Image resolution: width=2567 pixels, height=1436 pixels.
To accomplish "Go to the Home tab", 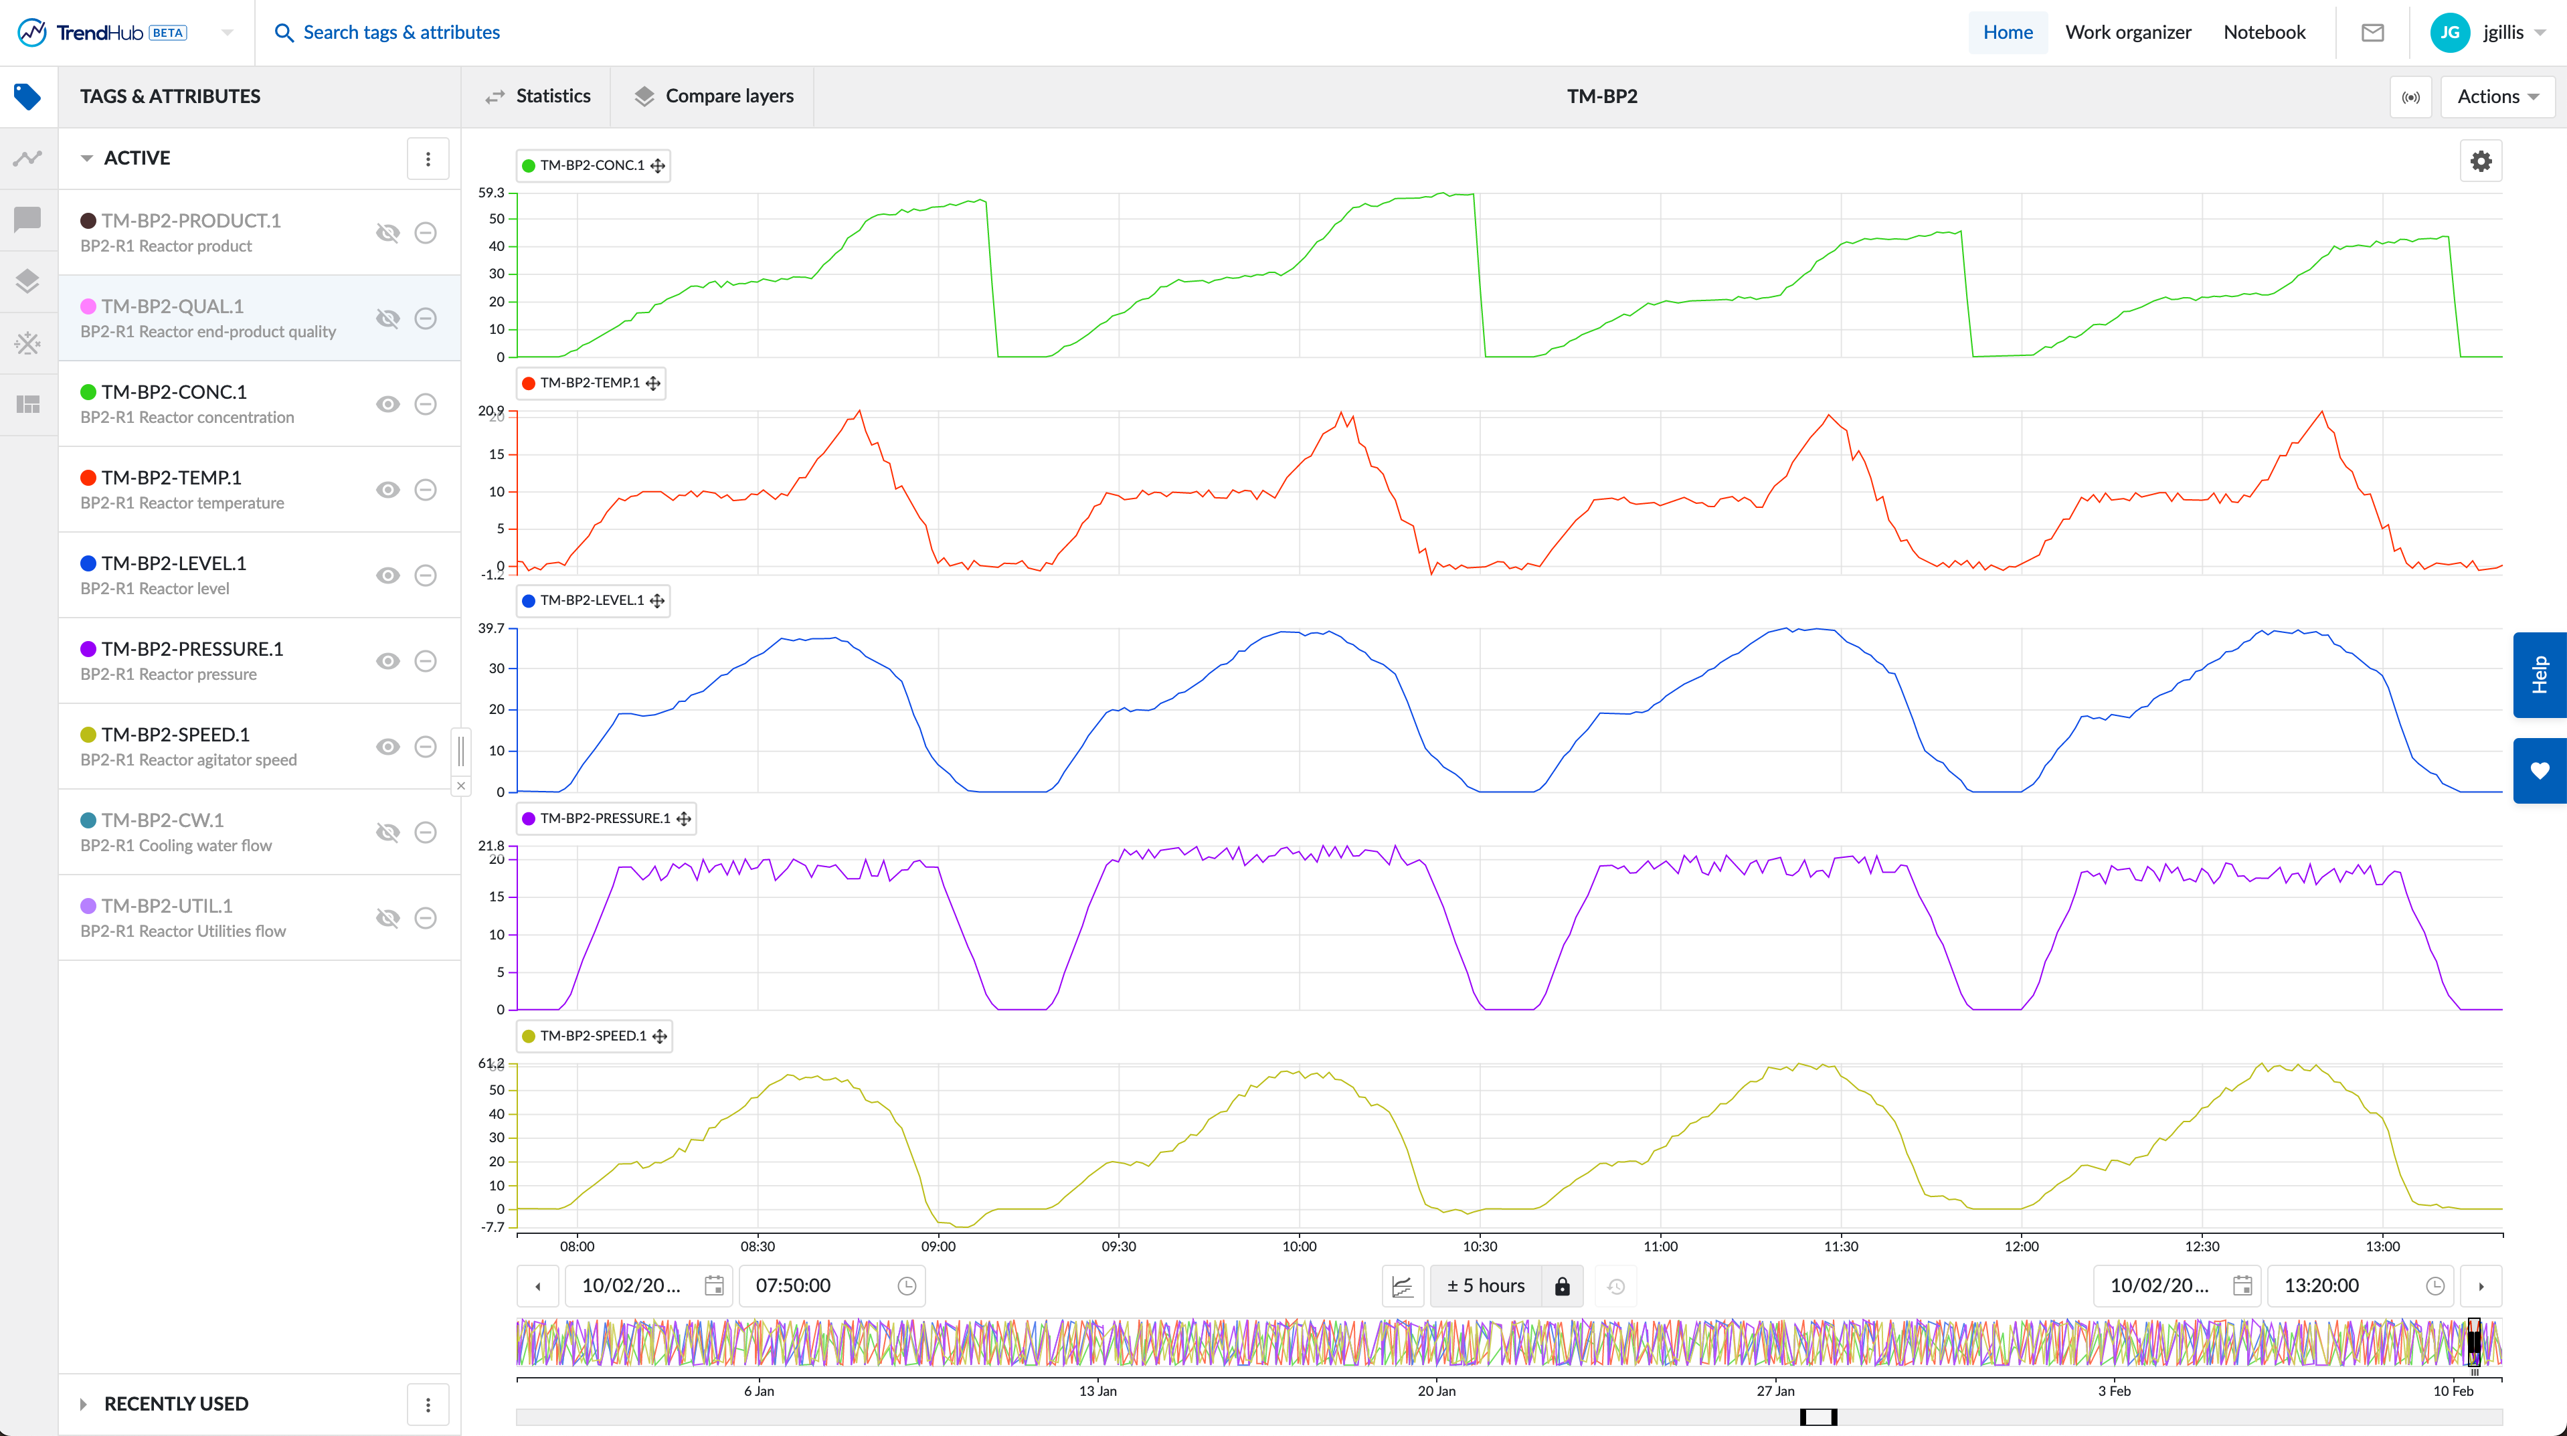I will pos(2007,33).
